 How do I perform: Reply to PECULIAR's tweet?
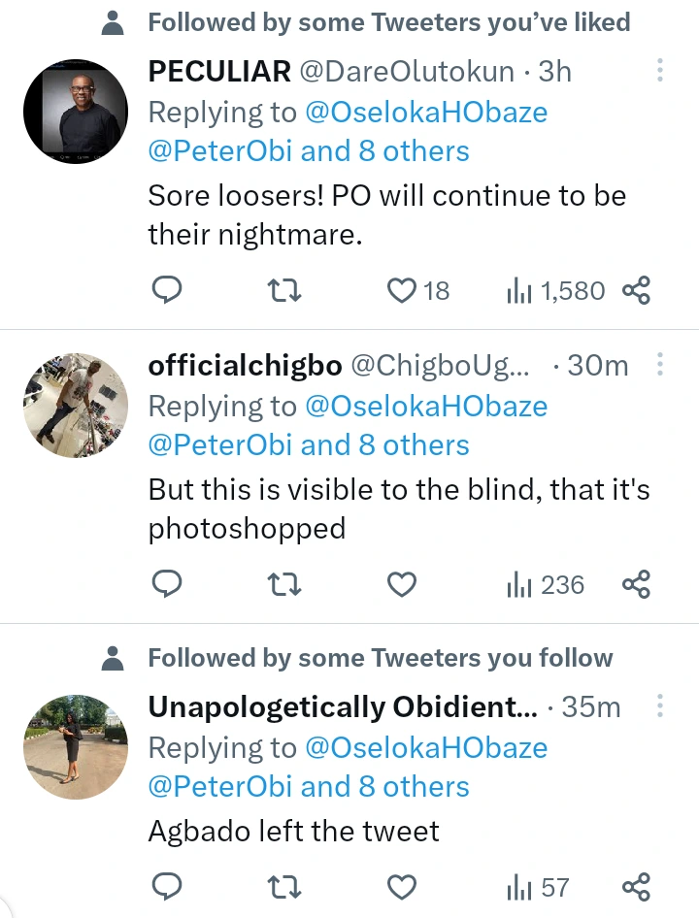(168, 290)
